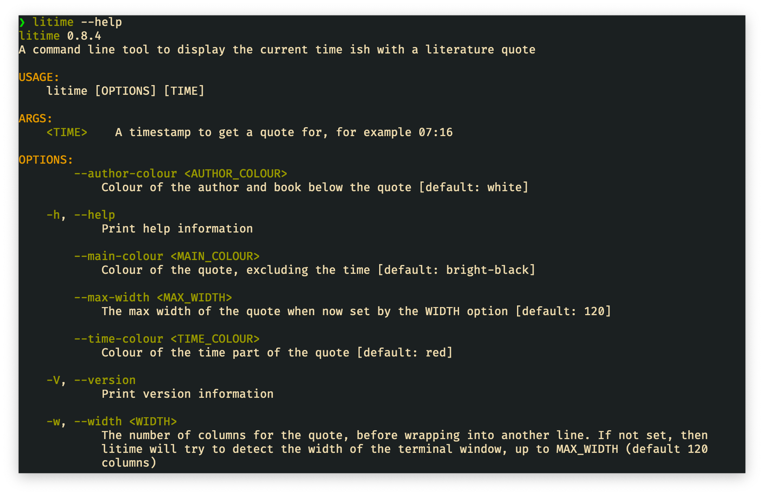Click the USAGE: section heading
Screen dimensions: 764x495
(x=39, y=77)
